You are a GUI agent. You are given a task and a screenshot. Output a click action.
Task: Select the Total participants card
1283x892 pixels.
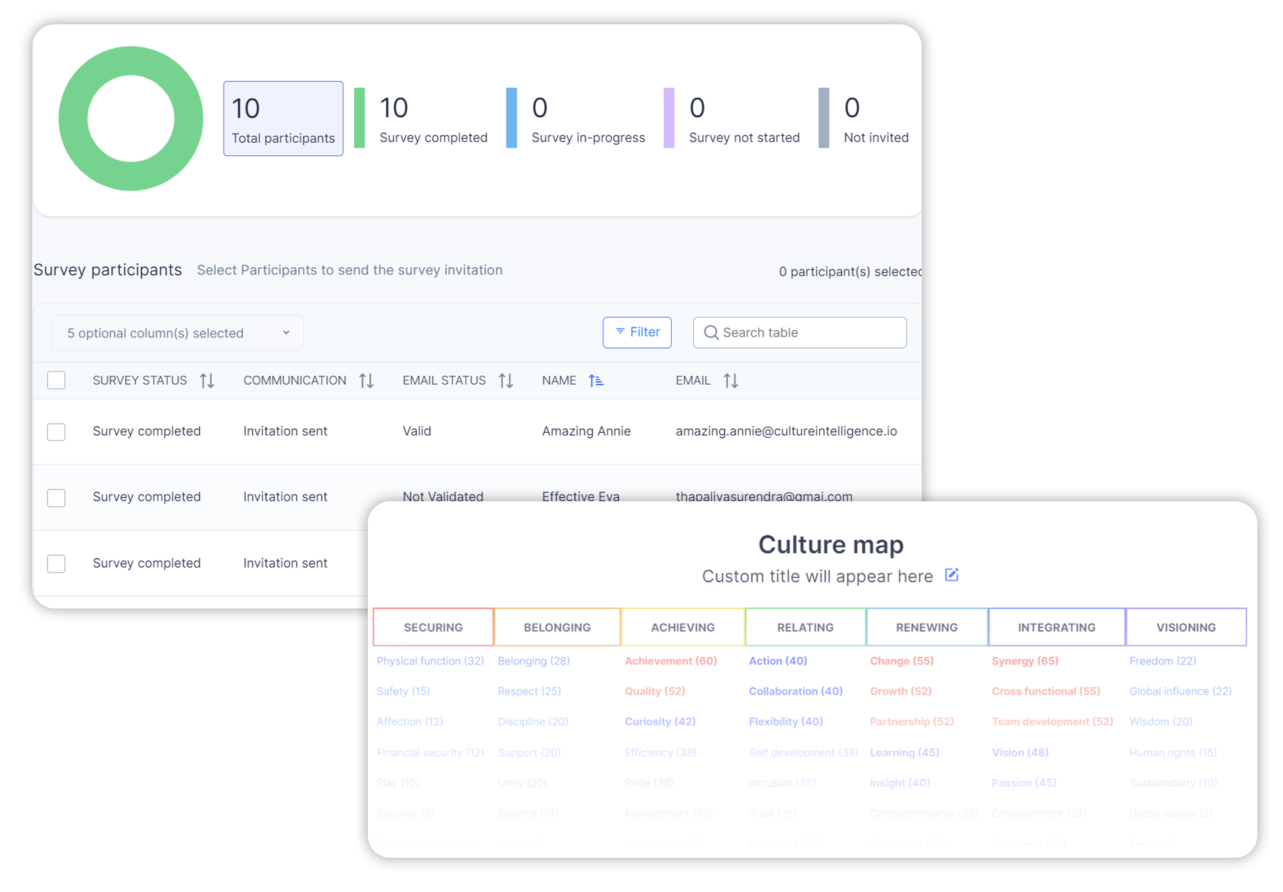283,118
